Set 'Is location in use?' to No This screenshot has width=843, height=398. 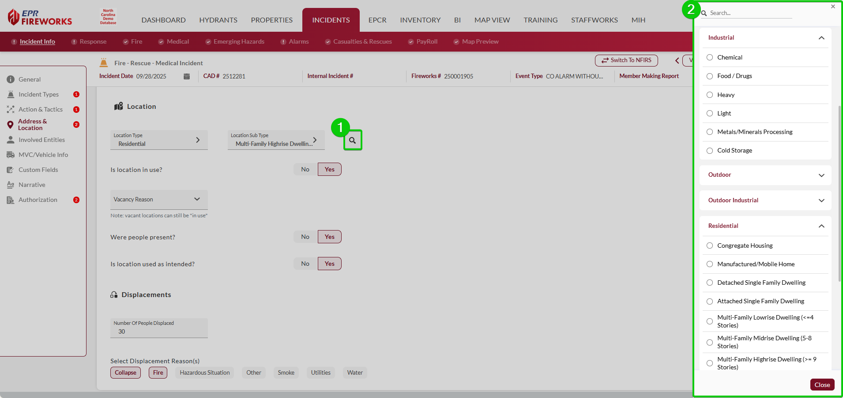coord(305,169)
